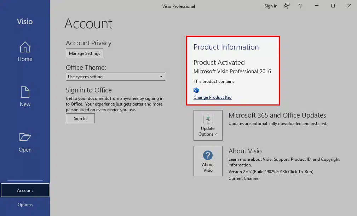Open Options from the sidebar
This screenshot has width=357, height=216.
point(25,205)
